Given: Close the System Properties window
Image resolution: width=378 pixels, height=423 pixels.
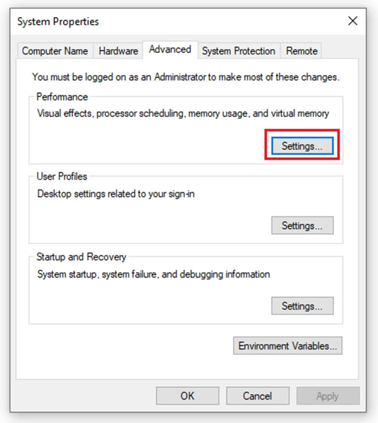Looking at the screenshot, I should (x=352, y=21).
